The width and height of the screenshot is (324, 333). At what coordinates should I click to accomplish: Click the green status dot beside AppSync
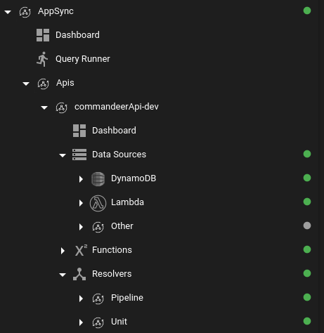point(307,11)
